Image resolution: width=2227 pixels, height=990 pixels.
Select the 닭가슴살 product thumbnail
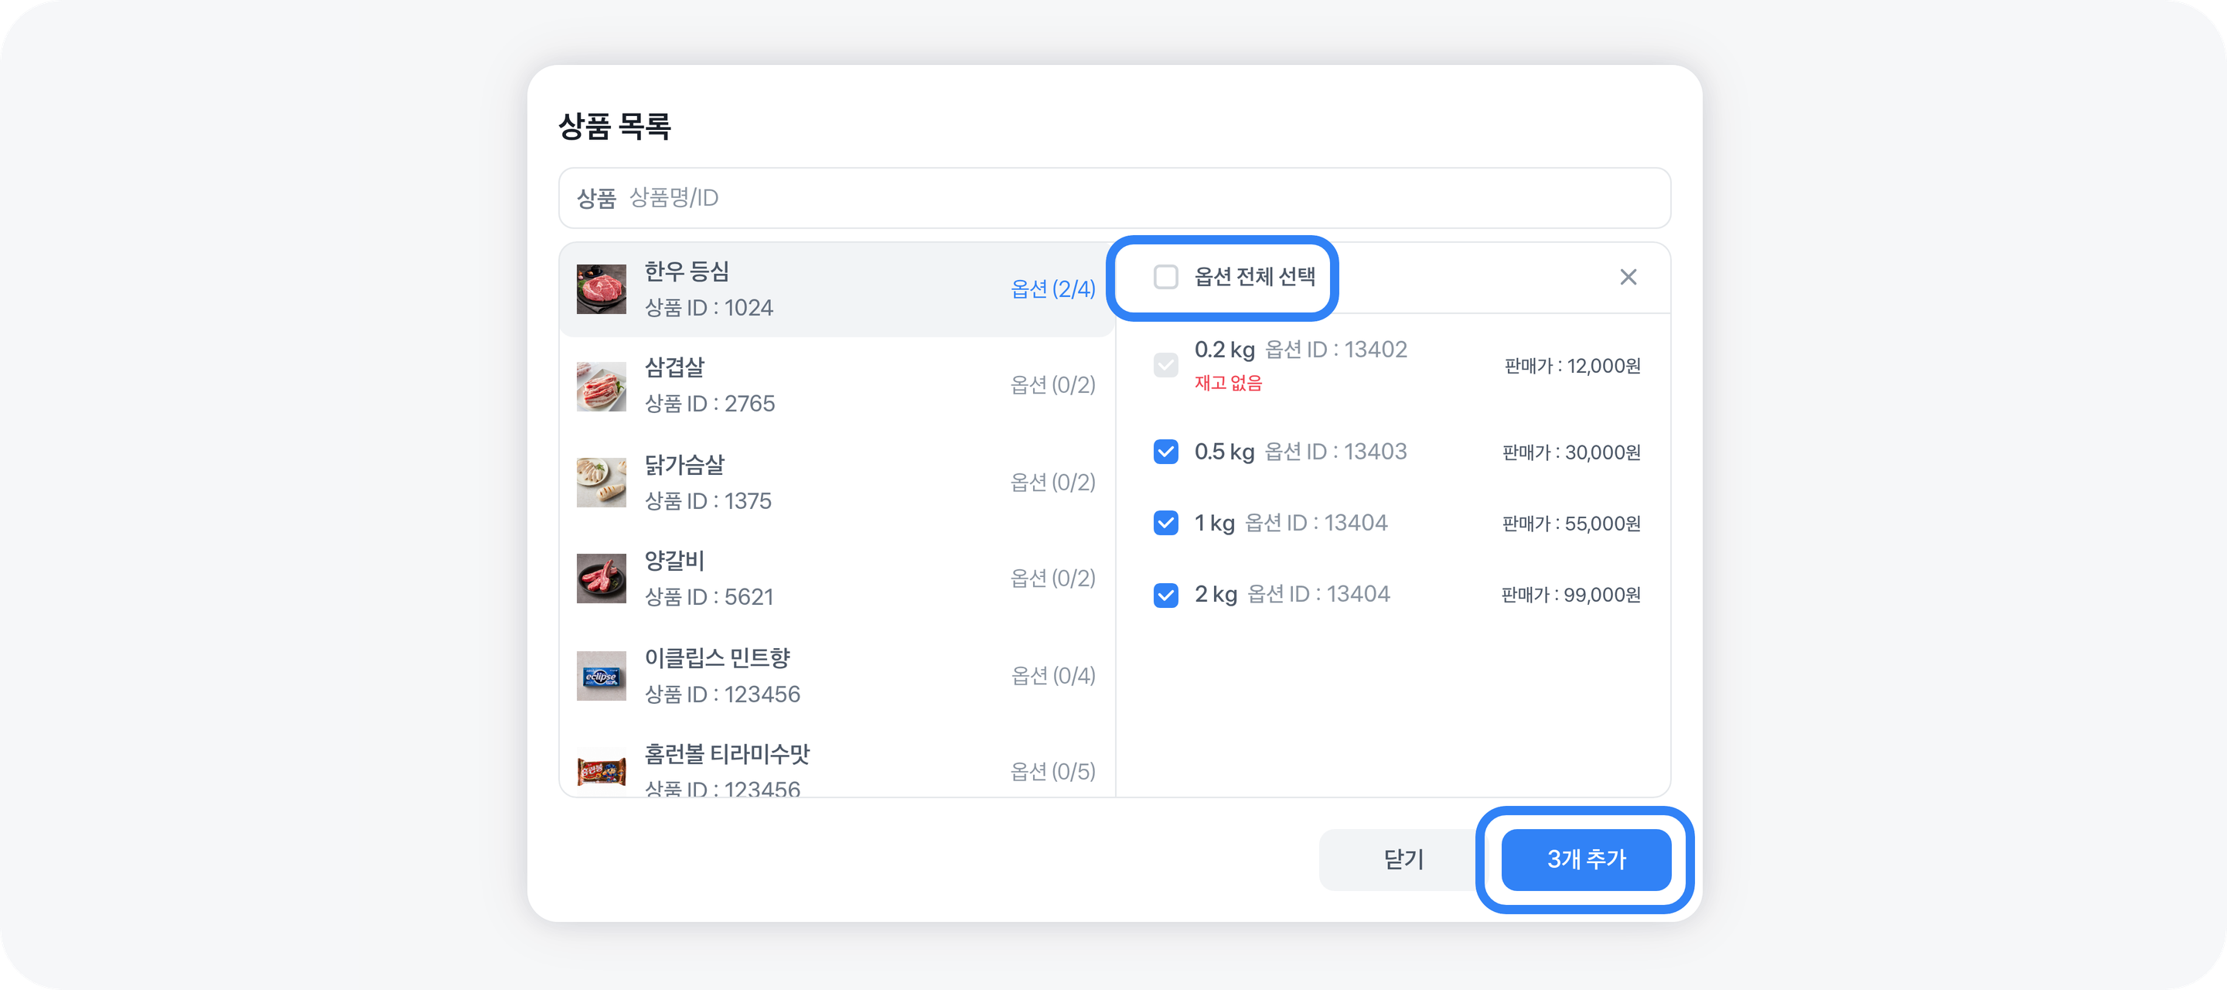[601, 482]
